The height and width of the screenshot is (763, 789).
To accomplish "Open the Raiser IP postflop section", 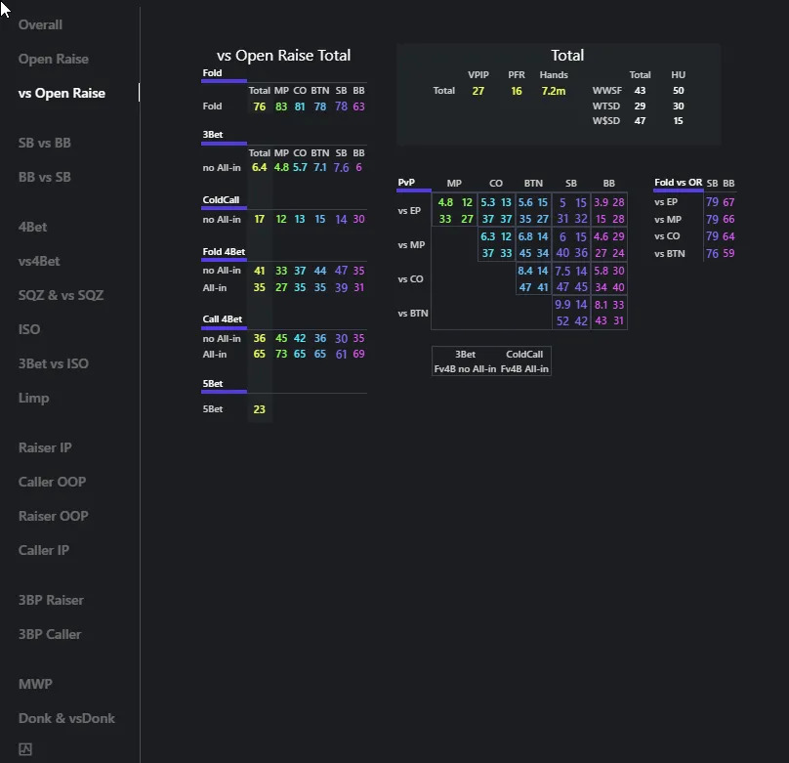I will coord(45,447).
